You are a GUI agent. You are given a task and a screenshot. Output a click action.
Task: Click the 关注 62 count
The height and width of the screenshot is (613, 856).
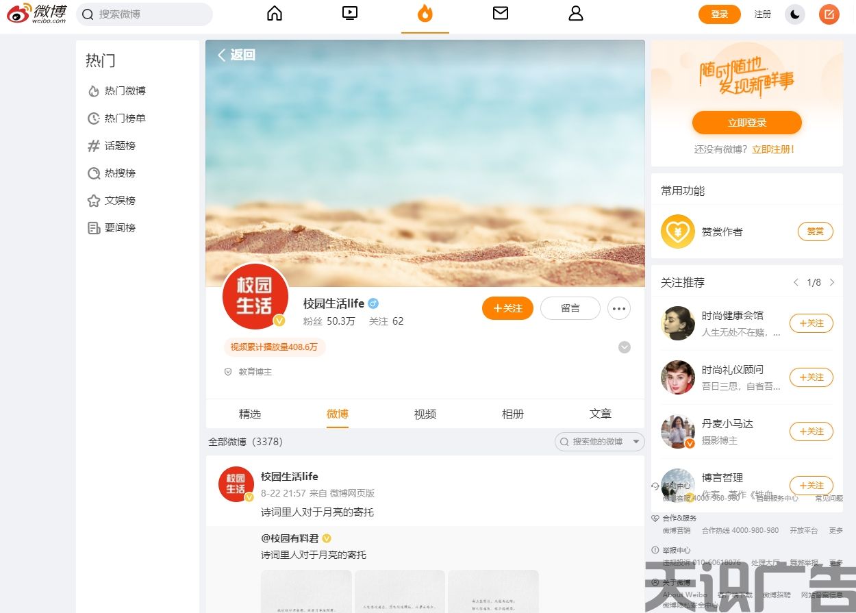pos(386,321)
